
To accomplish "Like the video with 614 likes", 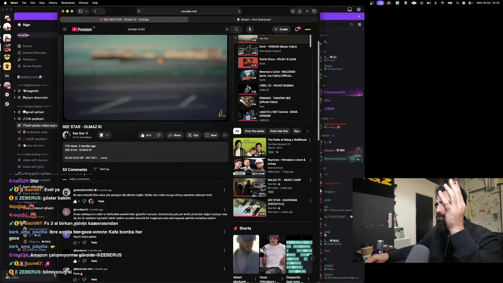I will pos(146,135).
